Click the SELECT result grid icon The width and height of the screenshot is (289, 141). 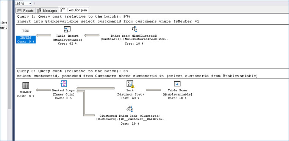coord(26,85)
